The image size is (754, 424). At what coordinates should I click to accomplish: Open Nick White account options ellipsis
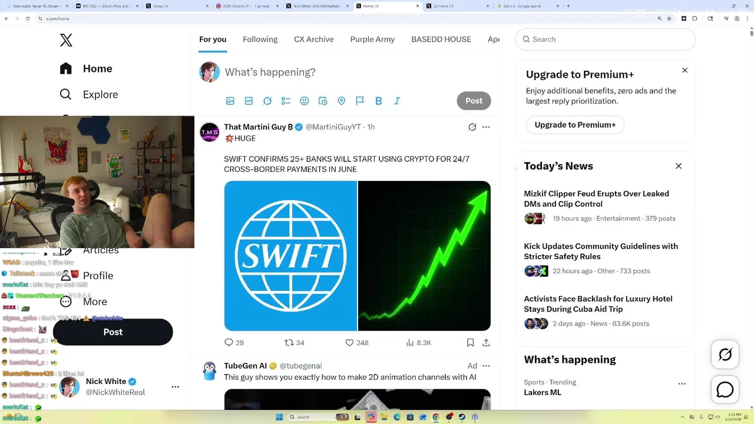click(x=175, y=387)
